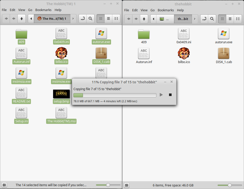Image resolution: width=244 pixels, height=189 pixels.
Task: Open Bookmarks menu in The Hobbit(TM) 1 window
Action: coord(43,10)
